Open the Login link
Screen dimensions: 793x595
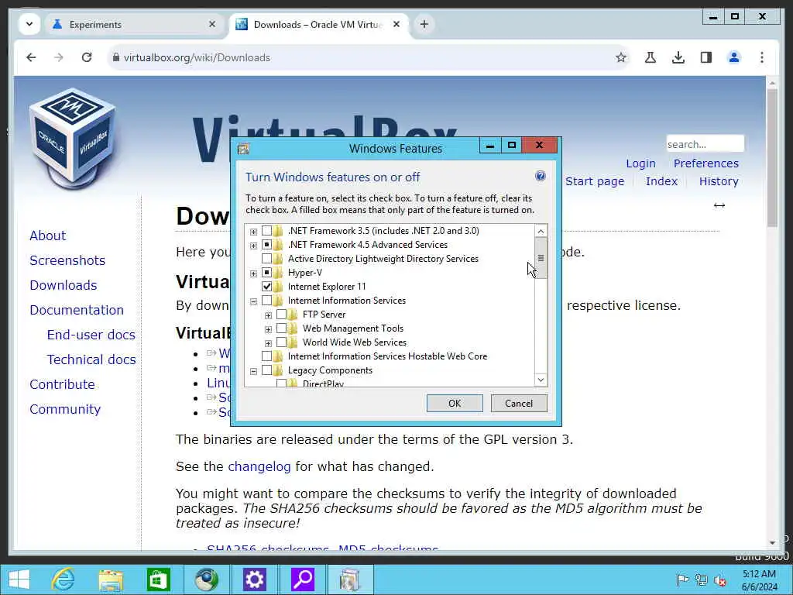tap(640, 163)
